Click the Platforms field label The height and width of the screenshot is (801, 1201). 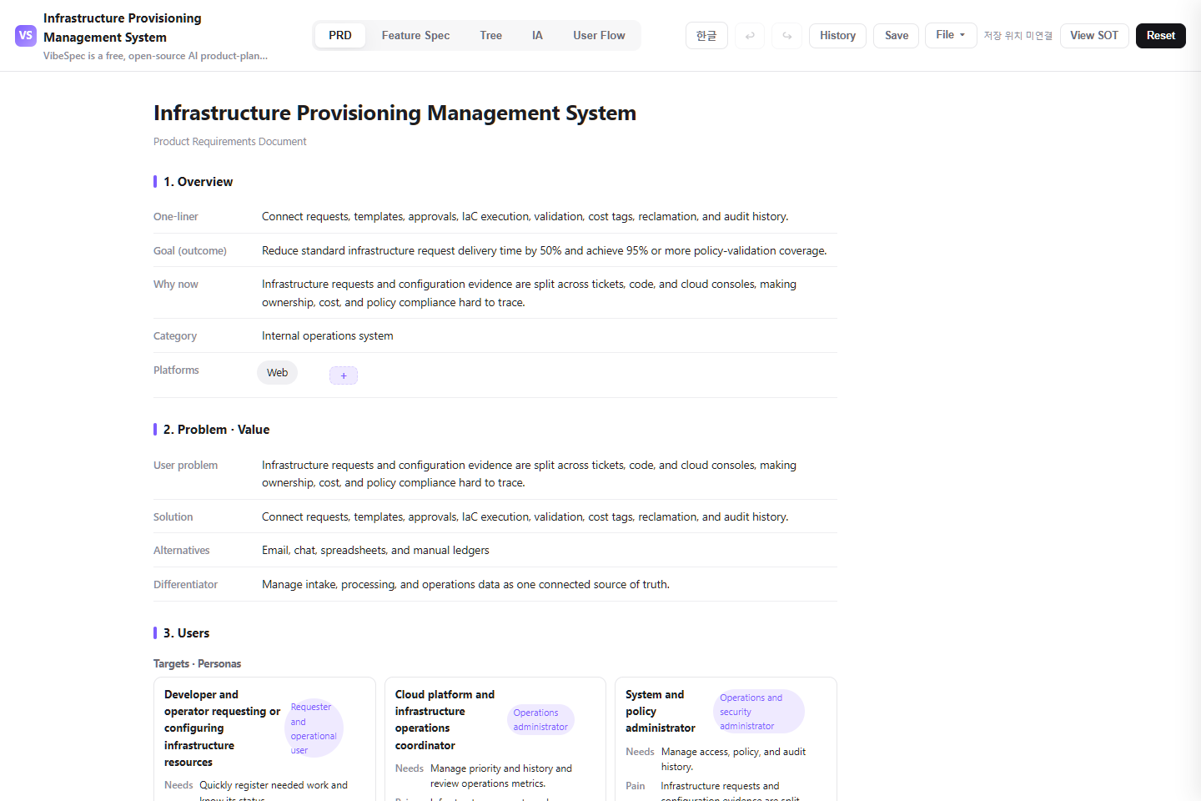(x=176, y=370)
